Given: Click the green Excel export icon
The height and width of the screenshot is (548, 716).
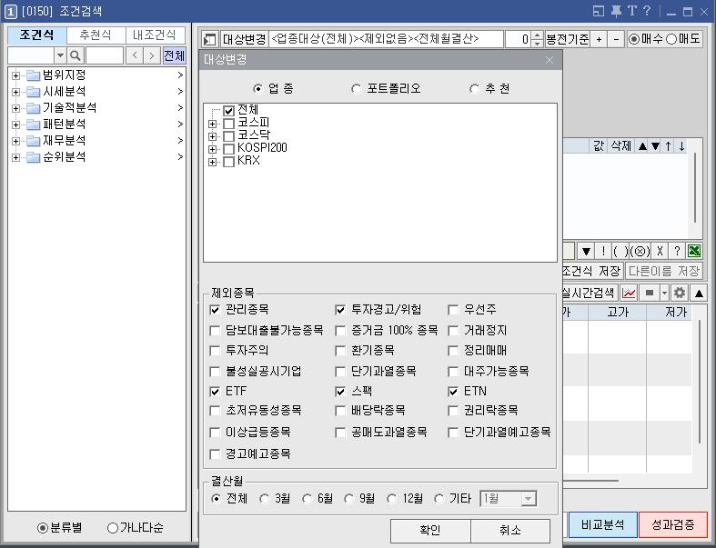Looking at the screenshot, I should click(x=694, y=251).
